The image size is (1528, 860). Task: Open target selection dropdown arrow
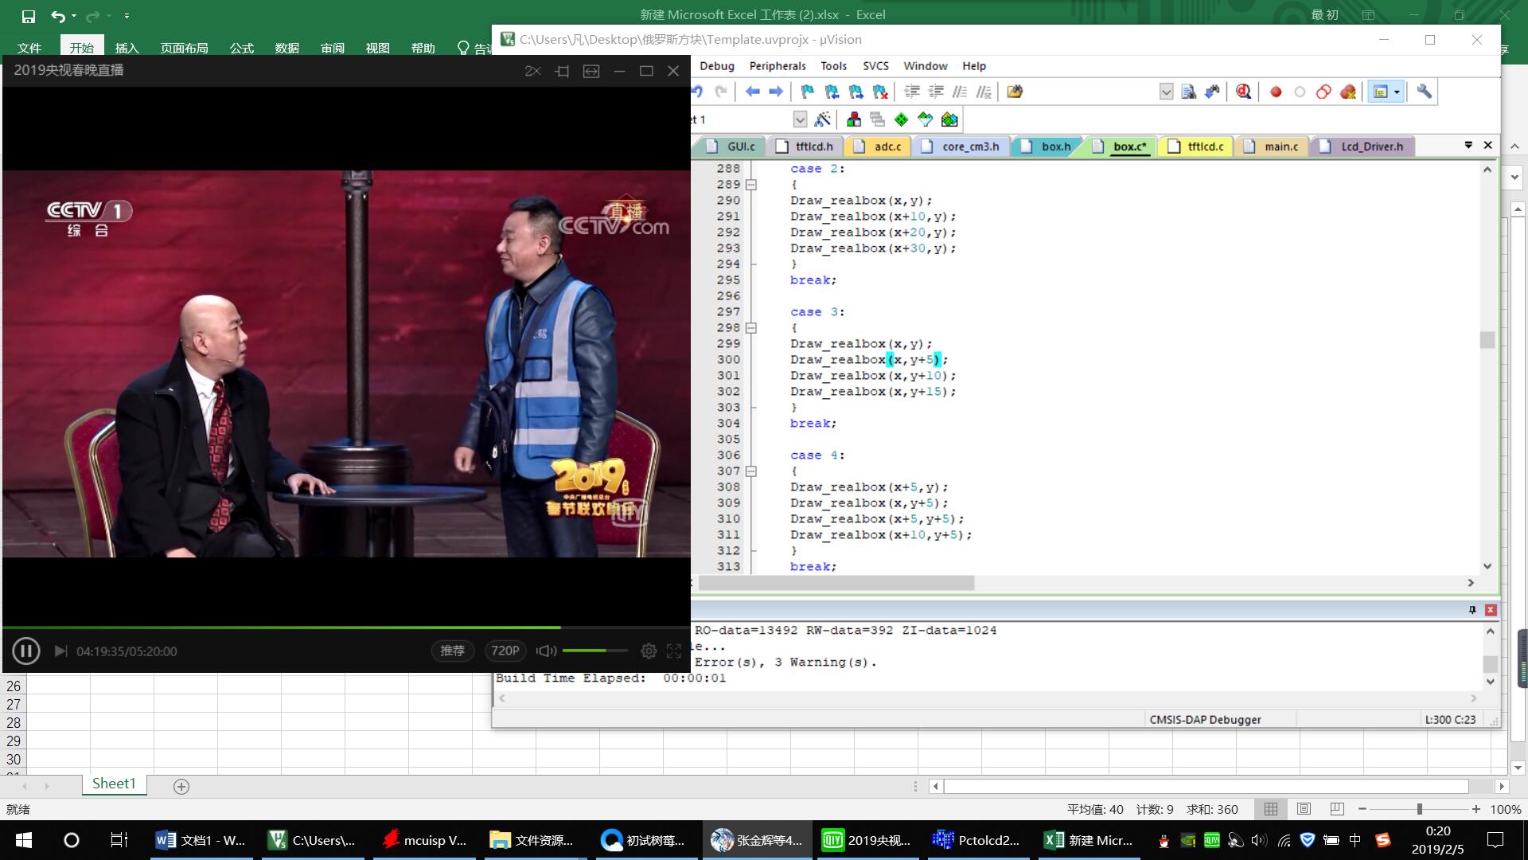800,119
